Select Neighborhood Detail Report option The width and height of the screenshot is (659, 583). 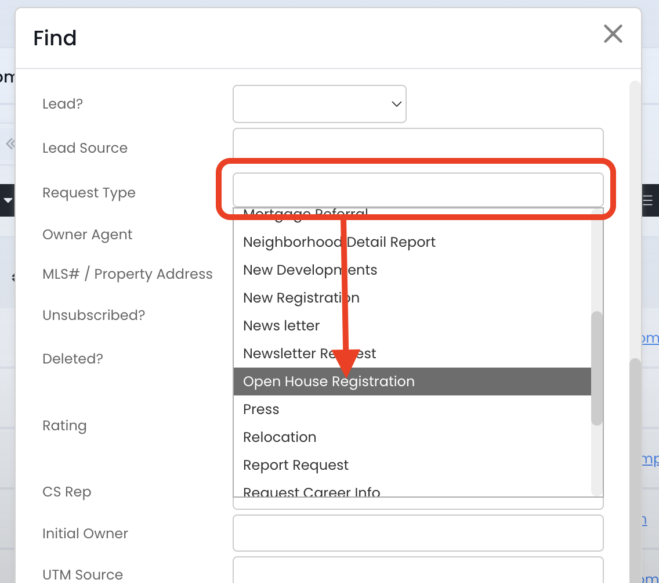pos(339,242)
